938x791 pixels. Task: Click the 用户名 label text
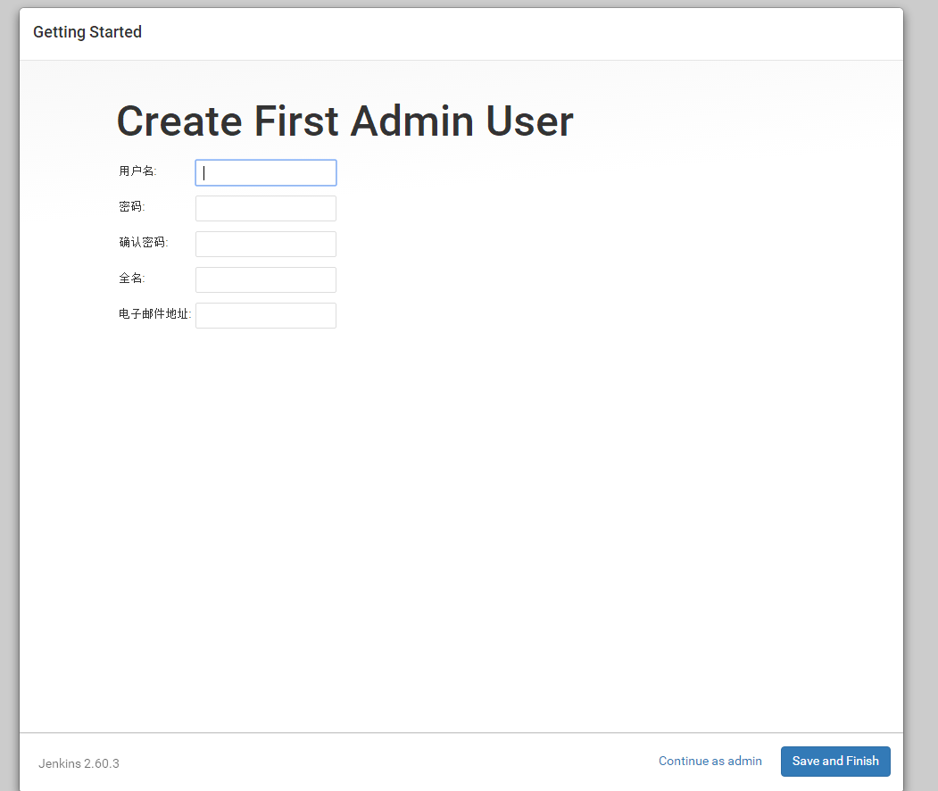(137, 171)
